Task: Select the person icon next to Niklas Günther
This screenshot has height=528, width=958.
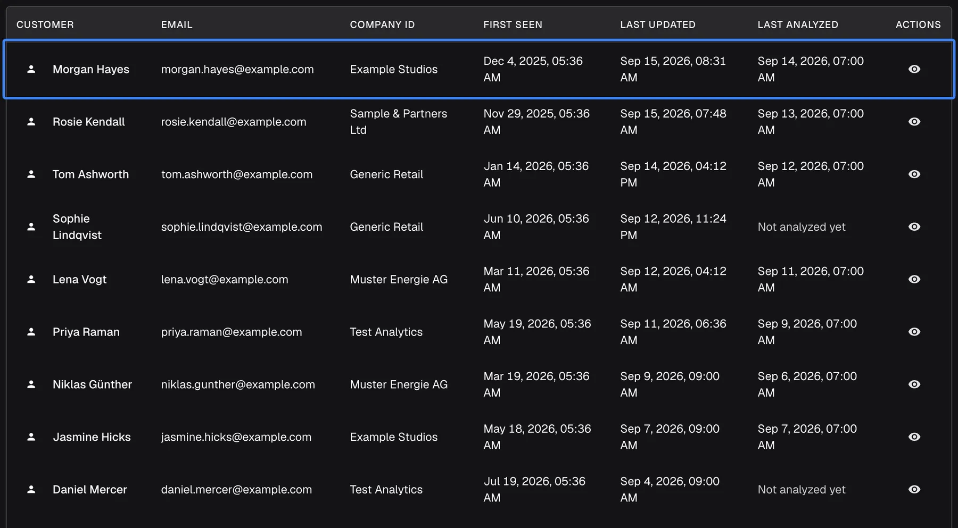Action: 31,384
